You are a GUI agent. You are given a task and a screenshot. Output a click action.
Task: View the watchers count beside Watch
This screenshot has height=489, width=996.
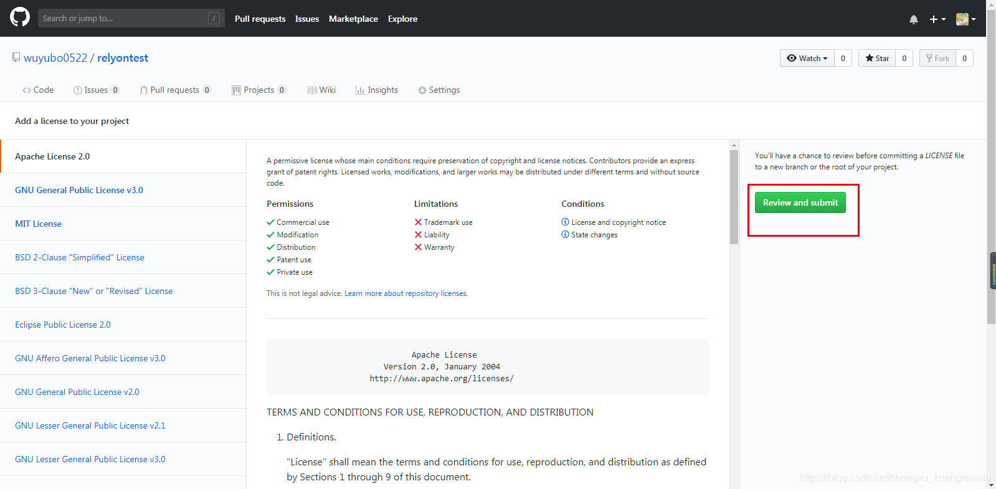click(843, 58)
